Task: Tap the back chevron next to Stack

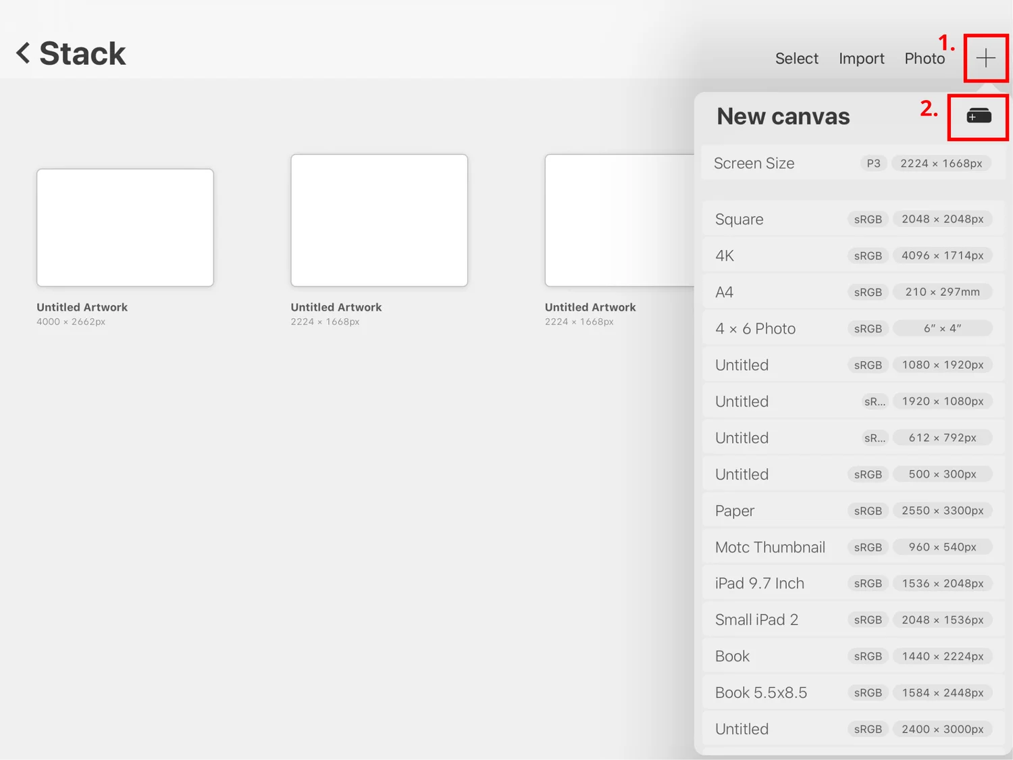Action: tap(22, 52)
